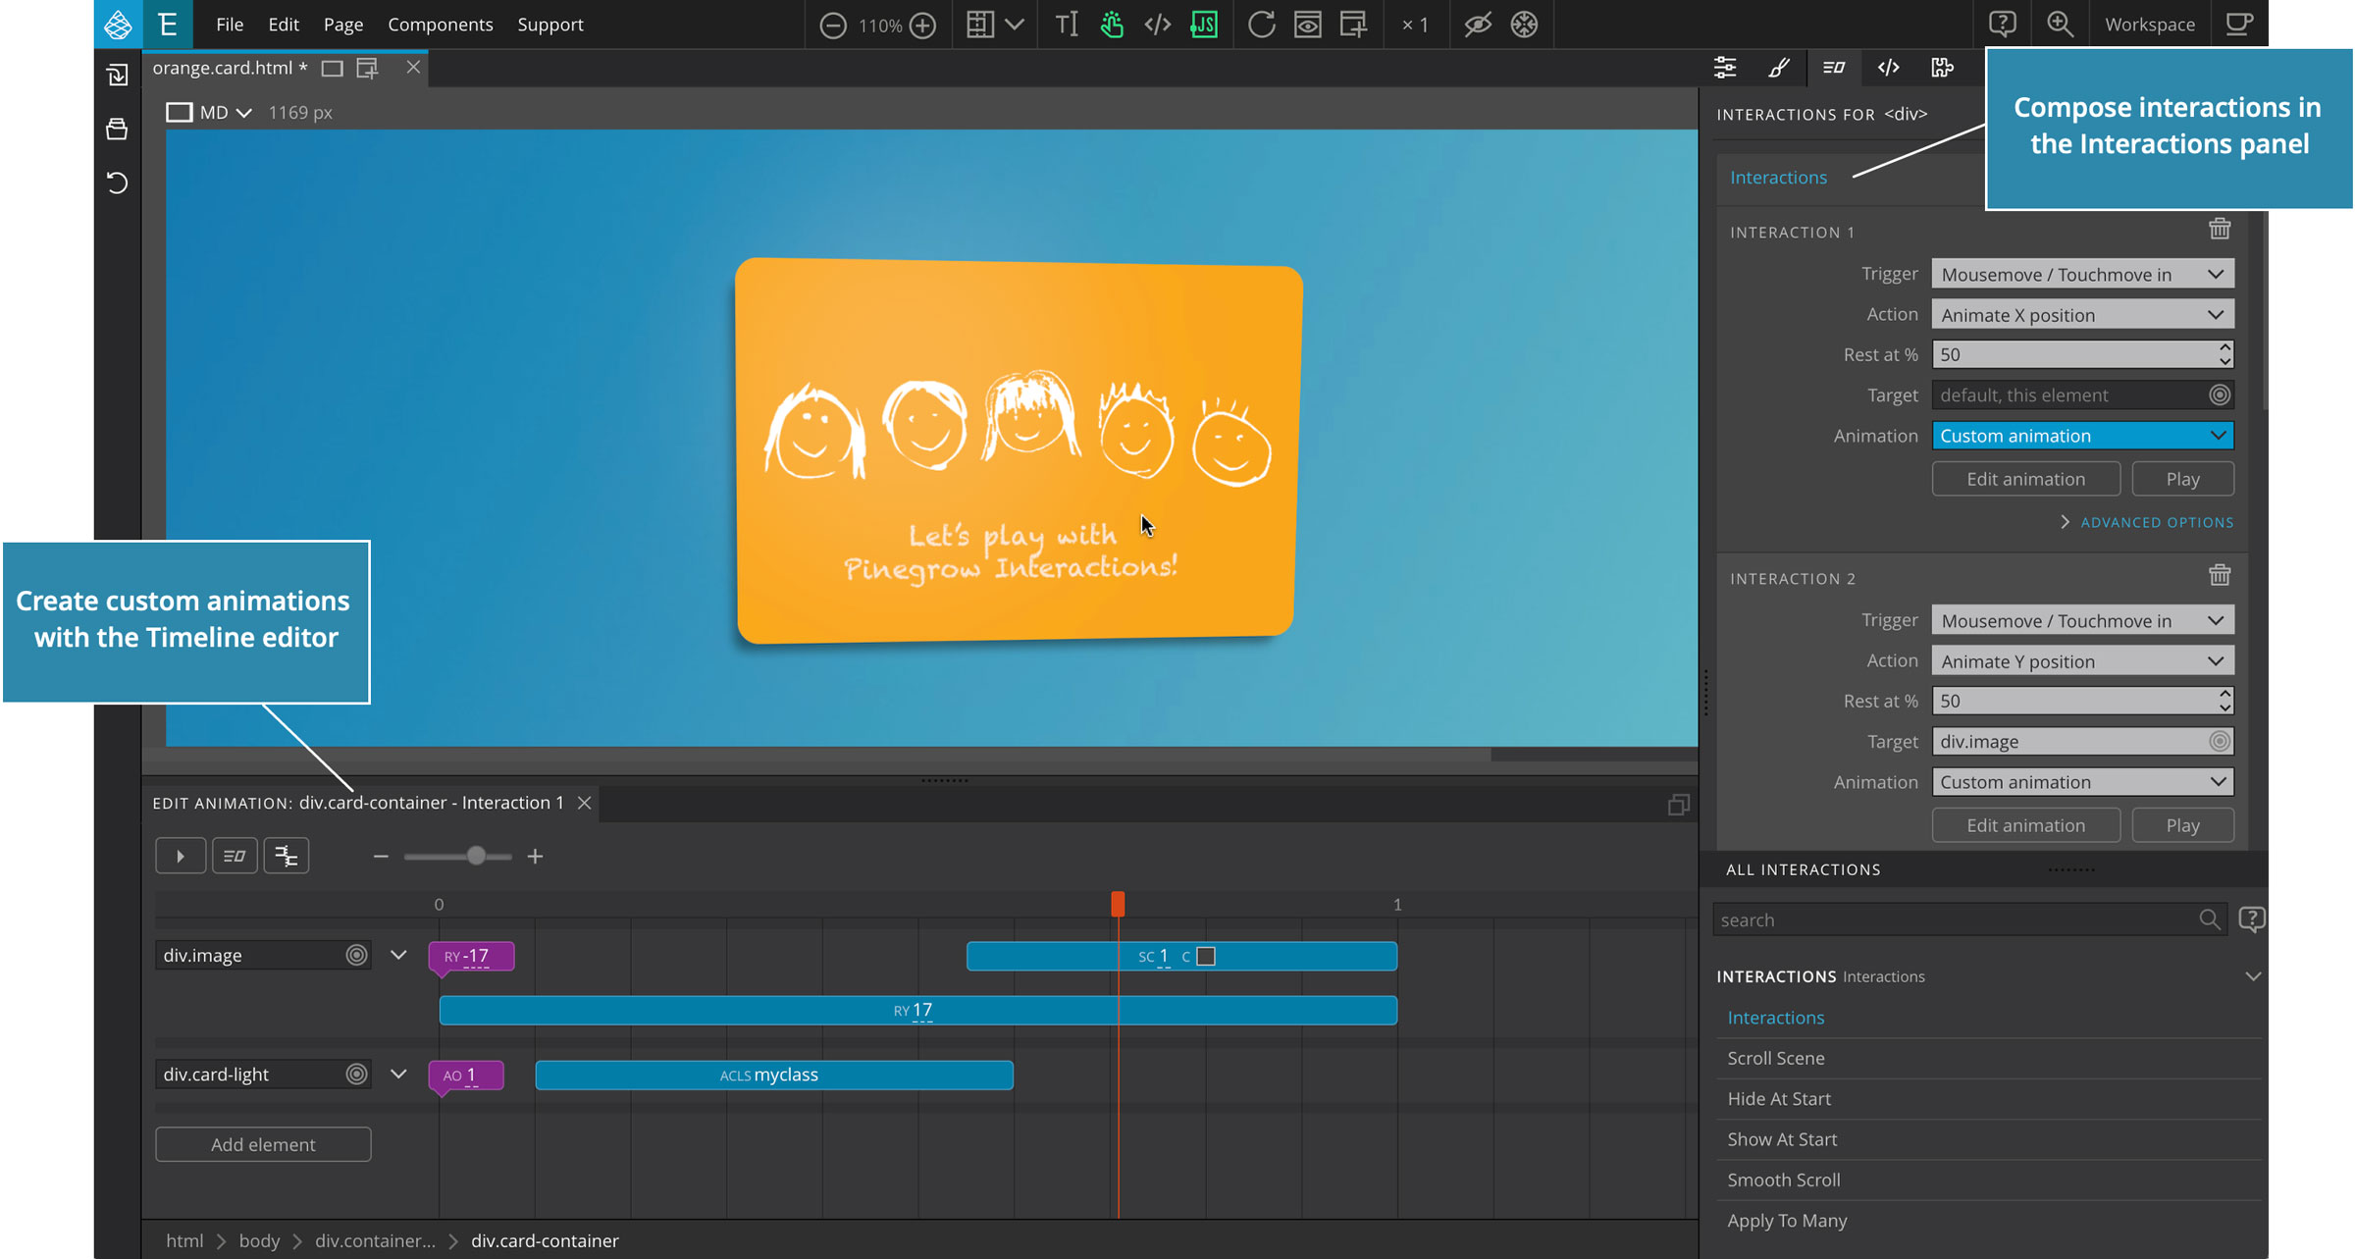Select Scroll Scene in interactions list
Image resolution: width=2355 pixels, height=1259 pixels.
pos(1776,1058)
